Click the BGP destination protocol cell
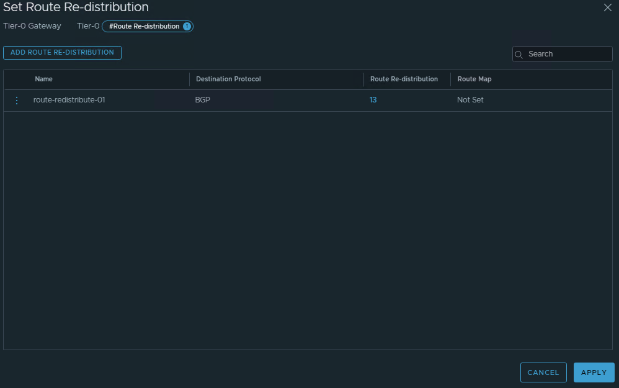 click(203, 100)
